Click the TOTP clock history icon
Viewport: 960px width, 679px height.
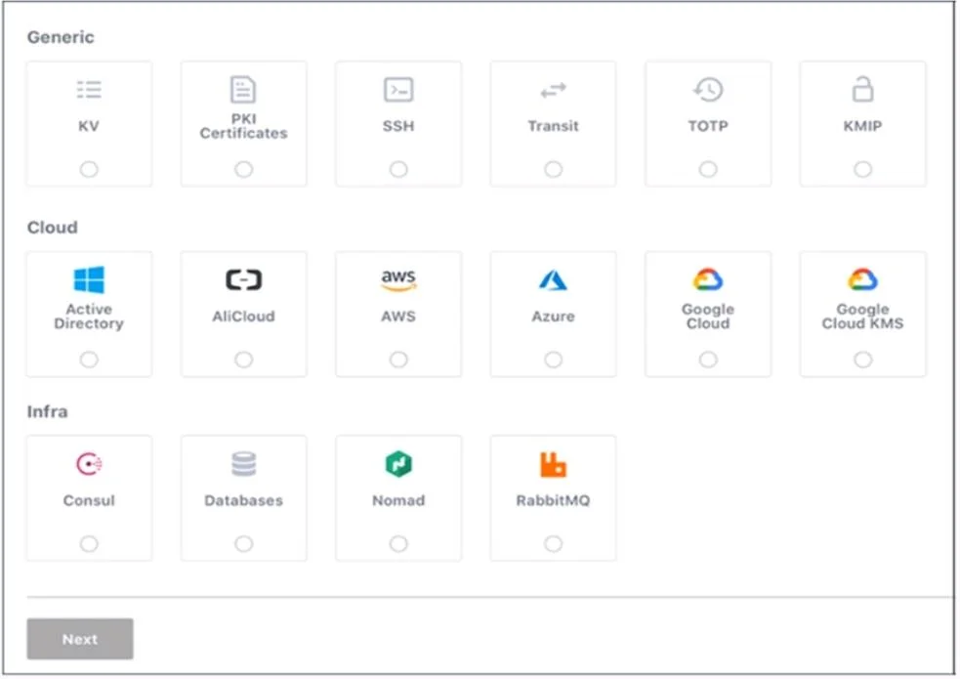click(708, 90)
